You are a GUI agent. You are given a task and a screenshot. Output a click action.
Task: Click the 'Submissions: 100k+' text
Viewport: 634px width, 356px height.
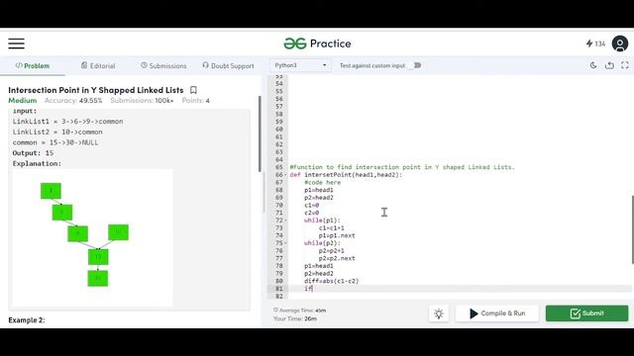click(x=142, y=101)
